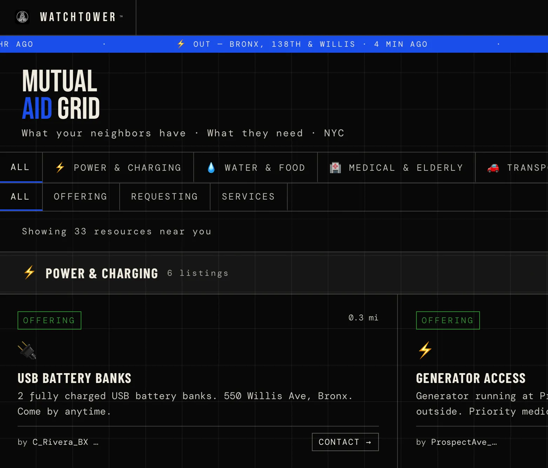548x468 pixels.
Task: Click the lightning bolt in the alert ticker
Action: [181, 44]
